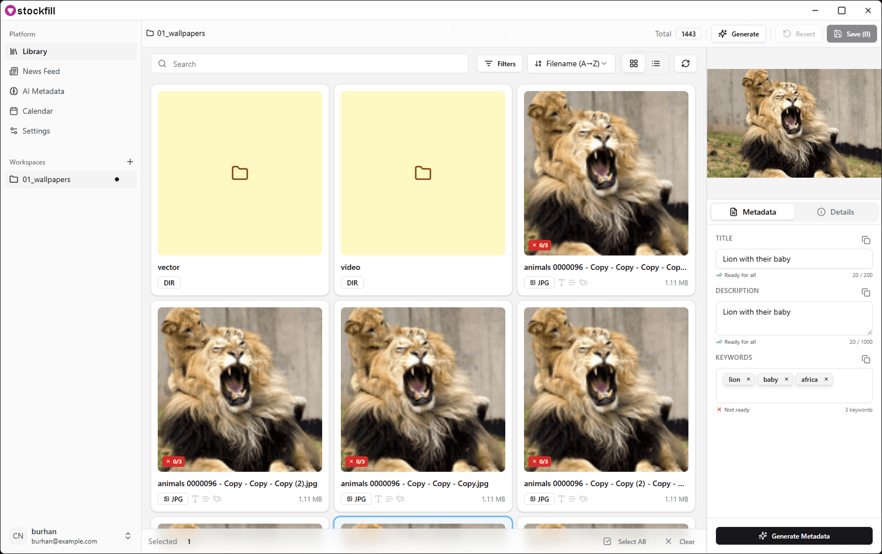The height and width of the screenshot is (554, 882).
Task: Click the News Feed newspaper icon
Action: [14, 71]
